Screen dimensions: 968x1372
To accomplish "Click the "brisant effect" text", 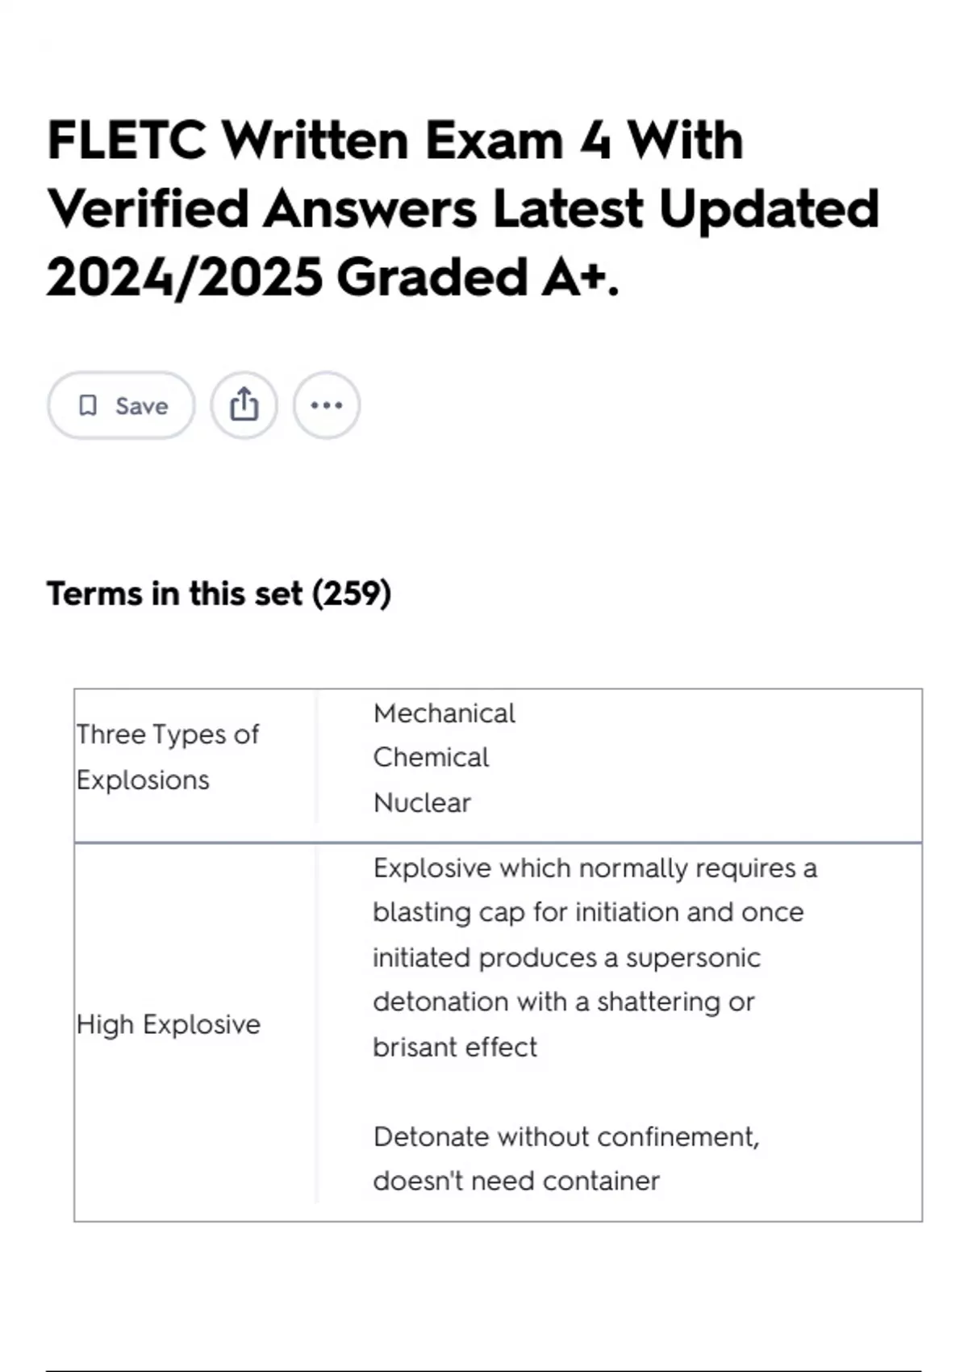I will pos(455,1048).
